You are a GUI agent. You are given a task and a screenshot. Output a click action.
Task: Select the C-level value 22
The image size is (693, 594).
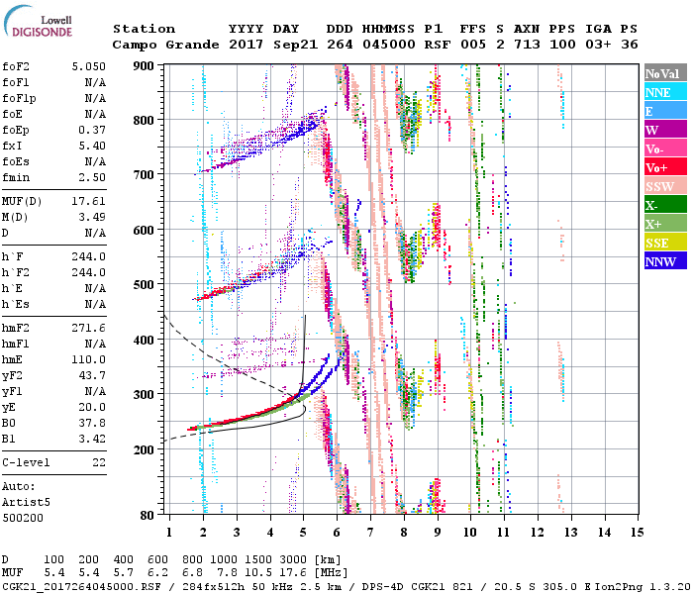pyautogui.click(x=99, y=462)
